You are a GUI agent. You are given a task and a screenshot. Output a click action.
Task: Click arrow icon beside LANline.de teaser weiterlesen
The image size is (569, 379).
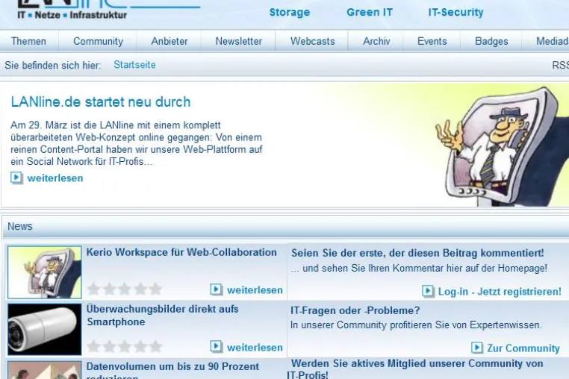point(16,178)
